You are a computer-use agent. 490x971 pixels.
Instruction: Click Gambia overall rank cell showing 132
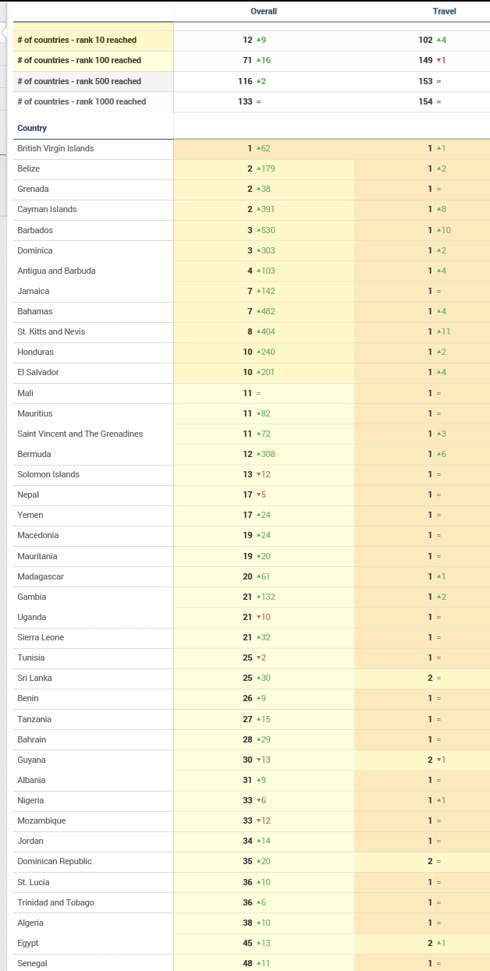(x=260, y=597)
